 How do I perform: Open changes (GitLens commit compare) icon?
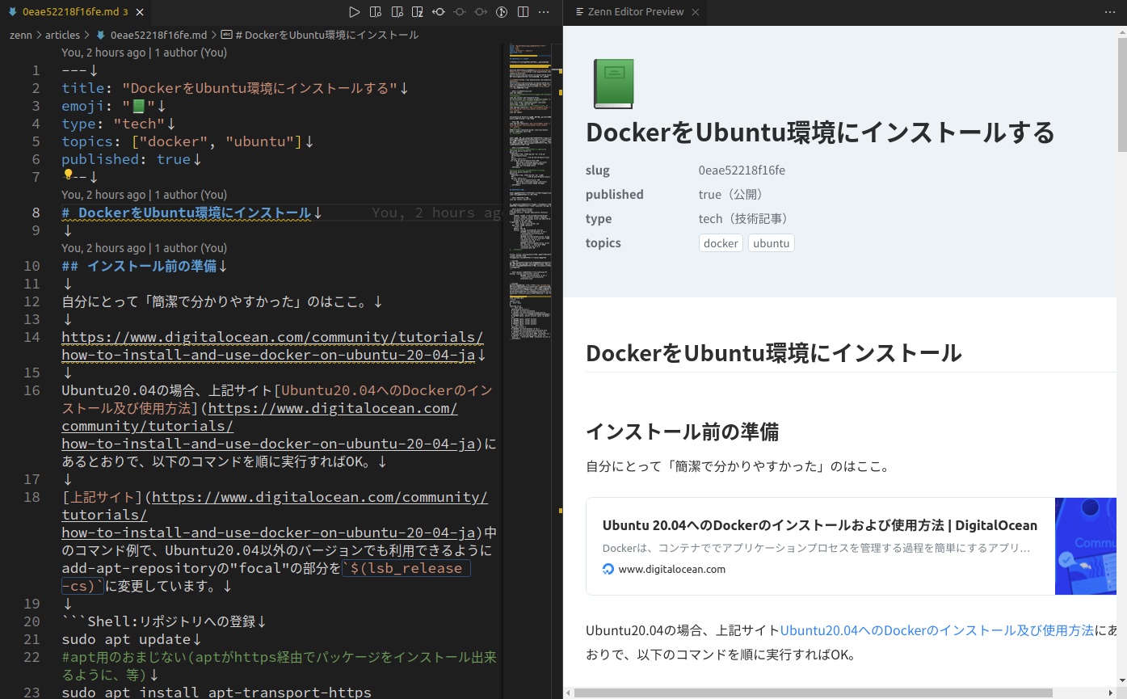(438, 12)
